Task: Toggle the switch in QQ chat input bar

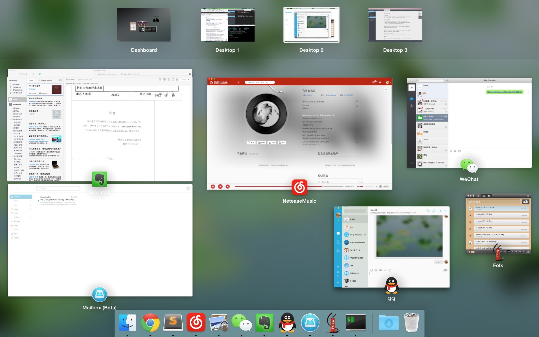Action: coord(445,270)
